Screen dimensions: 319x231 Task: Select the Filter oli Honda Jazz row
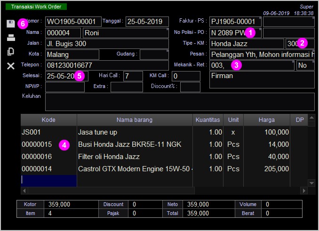coord(109,157)
